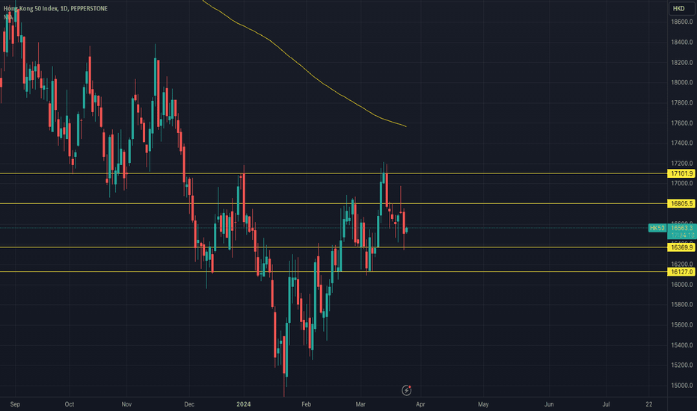Image resolution: width=697 pixels, height=411 pixels.
Task: Click the 15600.0 price scale value
Action: 682,325
